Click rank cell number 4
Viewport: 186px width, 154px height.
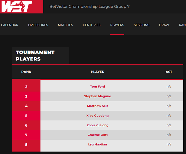pos(26,106)
